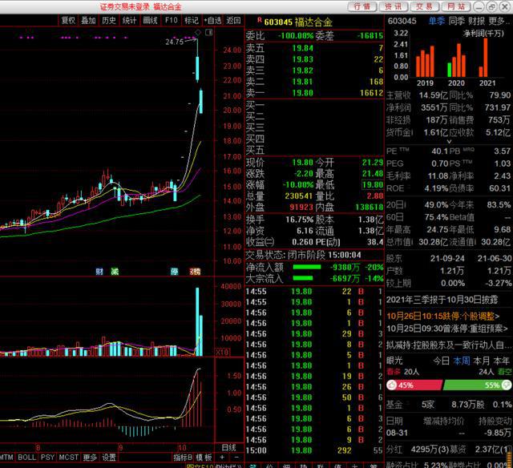Open 画线 drawing tools
Image resolution: width=513 pixels, height=468 pixels.
[x=150, y=21]
